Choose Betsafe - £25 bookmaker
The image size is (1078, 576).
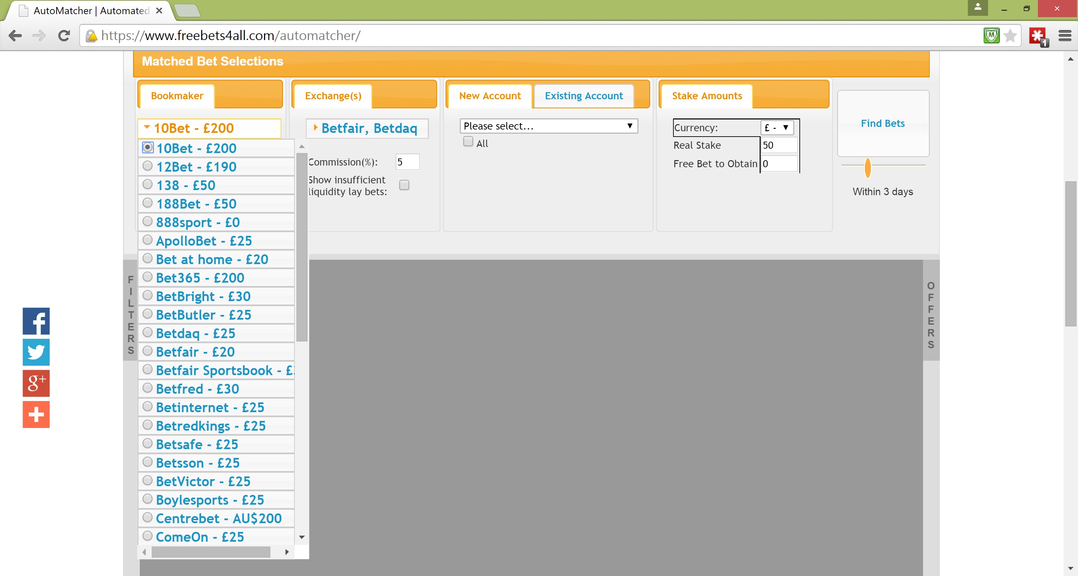[x=216, y=444]
